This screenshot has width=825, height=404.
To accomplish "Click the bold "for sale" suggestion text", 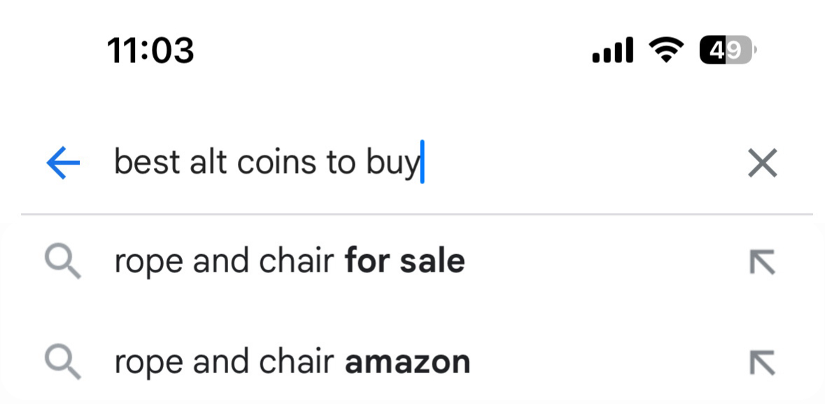I will [404, 263].
